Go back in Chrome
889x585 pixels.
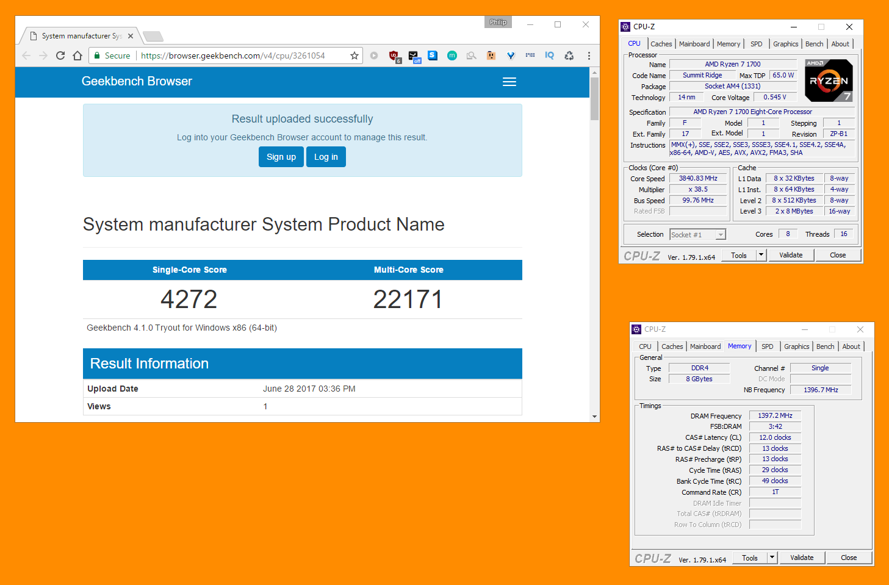pyautogui.click(x=26, y=56)
